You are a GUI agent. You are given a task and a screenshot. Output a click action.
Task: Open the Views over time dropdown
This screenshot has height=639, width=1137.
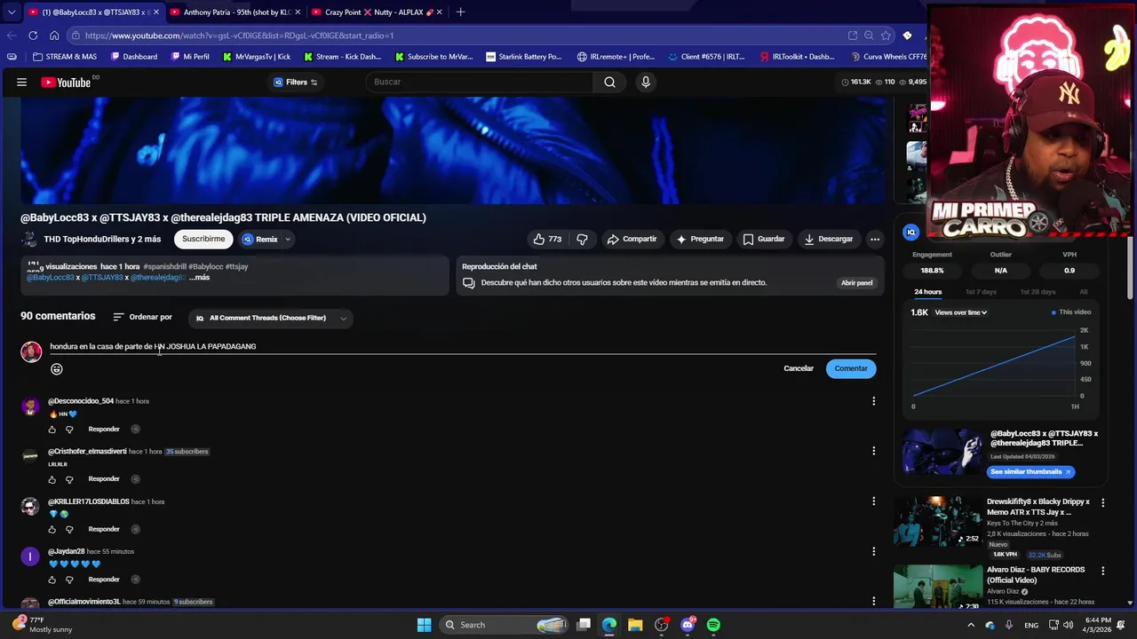961,312
